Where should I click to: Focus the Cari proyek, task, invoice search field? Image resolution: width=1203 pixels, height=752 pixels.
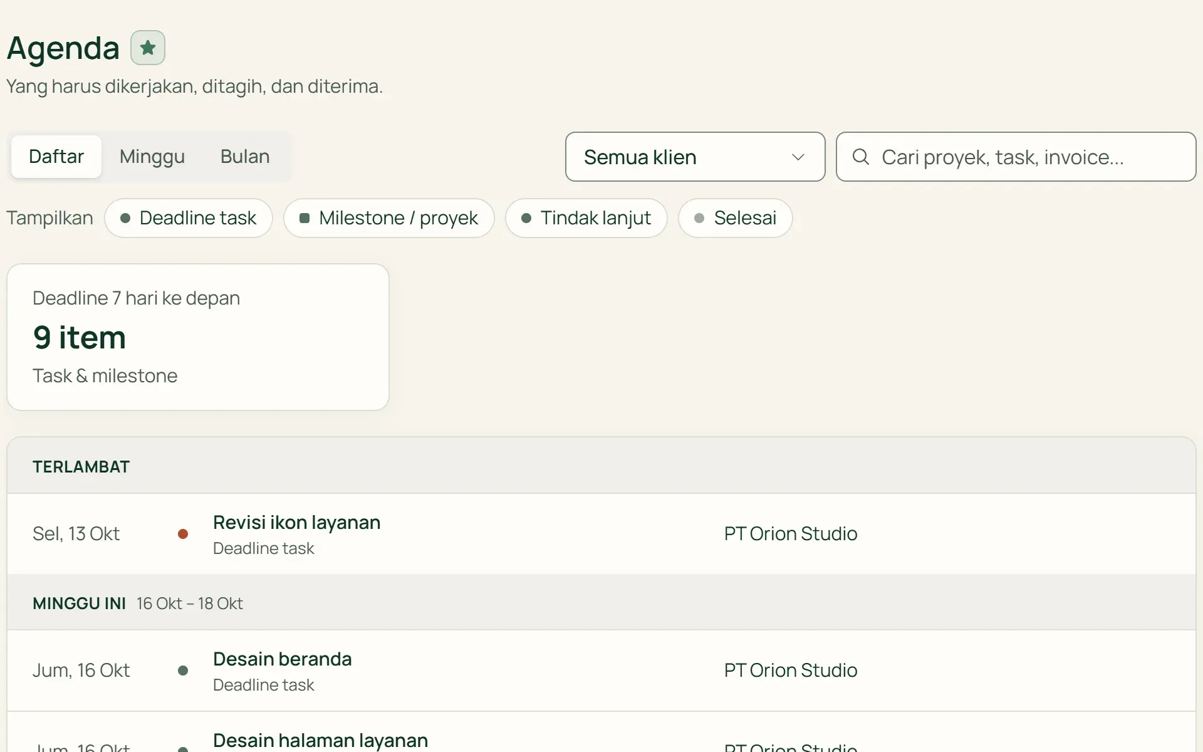click(x=1016, y=157)
